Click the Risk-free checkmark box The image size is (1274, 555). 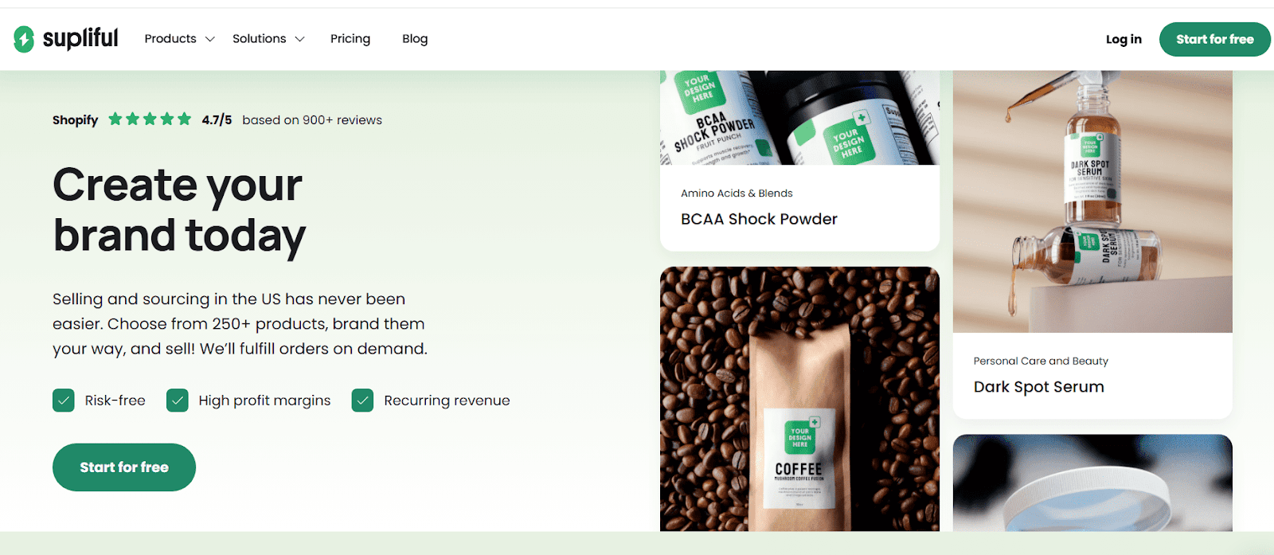64,400
